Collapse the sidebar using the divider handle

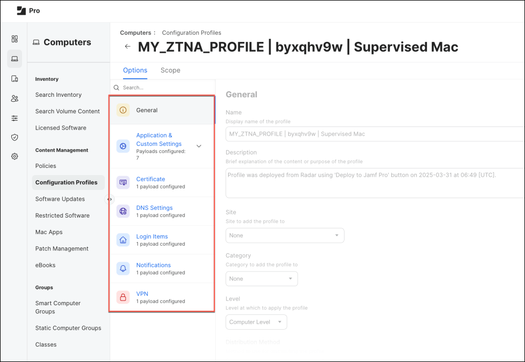[110, 199]
